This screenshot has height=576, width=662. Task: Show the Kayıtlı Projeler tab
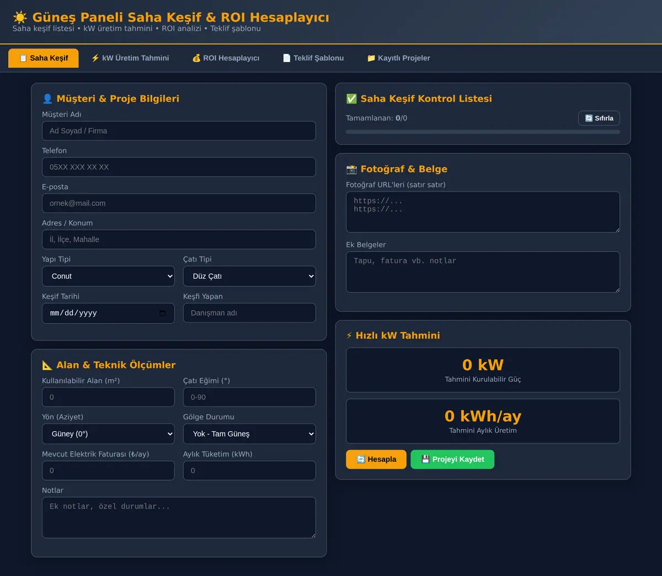pyautogui.click(x=399, y=58)
